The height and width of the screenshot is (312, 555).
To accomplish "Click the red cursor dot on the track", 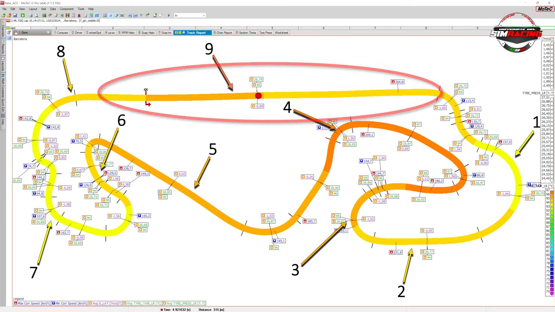I will pyautogui.click(x=258, y=96).
